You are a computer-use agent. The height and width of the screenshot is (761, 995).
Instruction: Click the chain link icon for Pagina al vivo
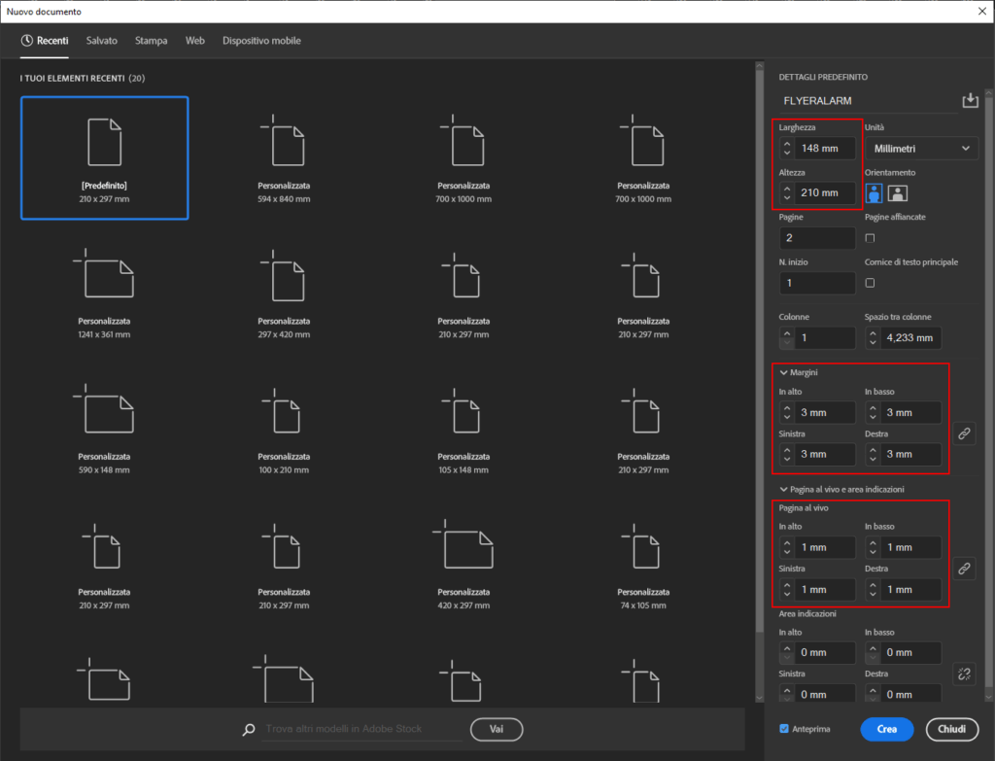point(964,569)
